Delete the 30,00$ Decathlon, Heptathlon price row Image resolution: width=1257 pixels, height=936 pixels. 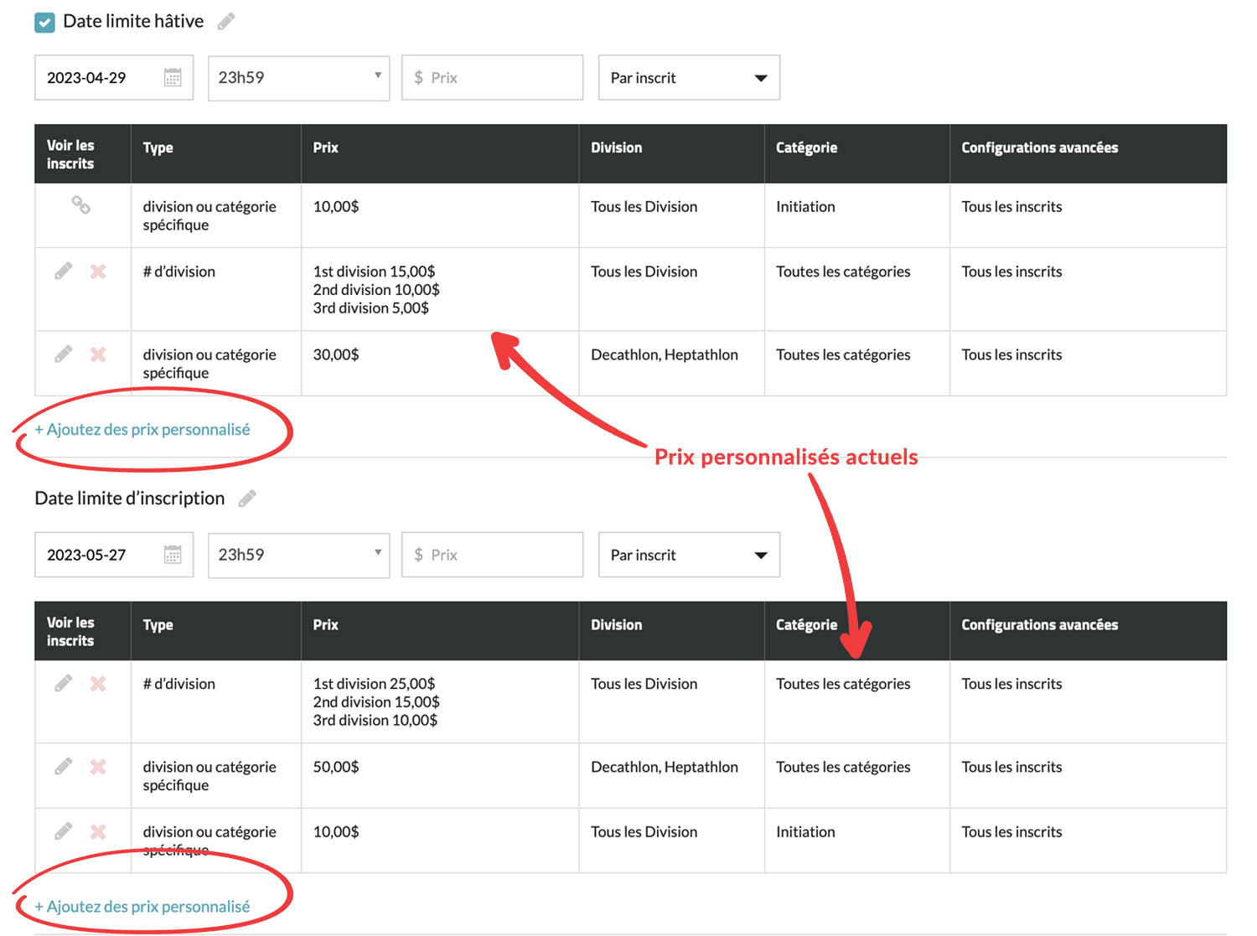[98, 354]
